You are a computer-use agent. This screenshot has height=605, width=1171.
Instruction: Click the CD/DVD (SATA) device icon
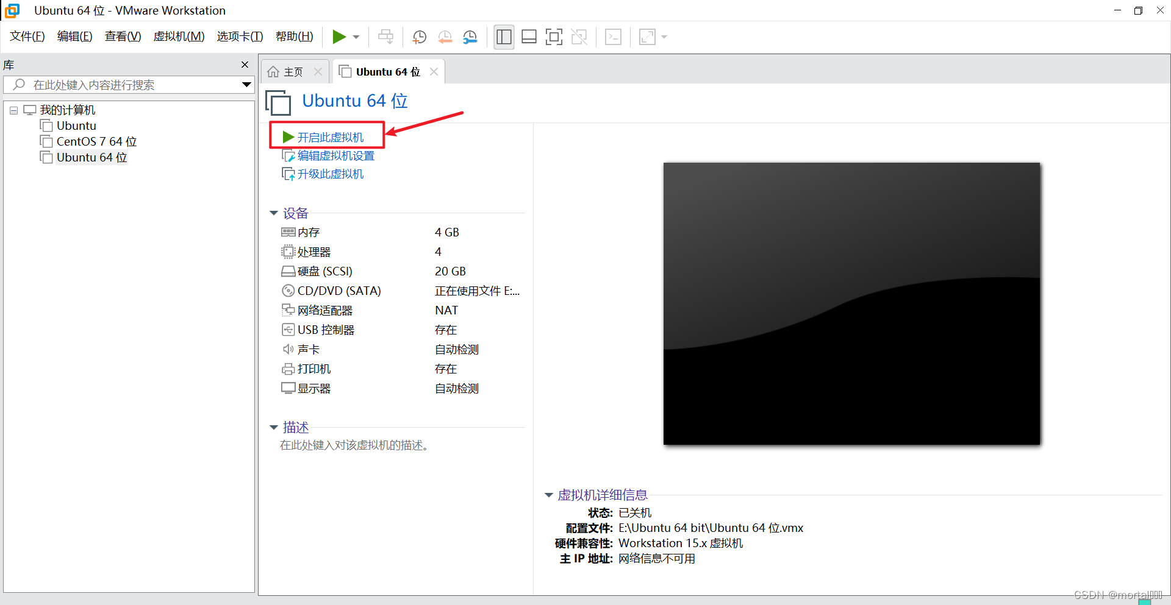pos(288,291)
